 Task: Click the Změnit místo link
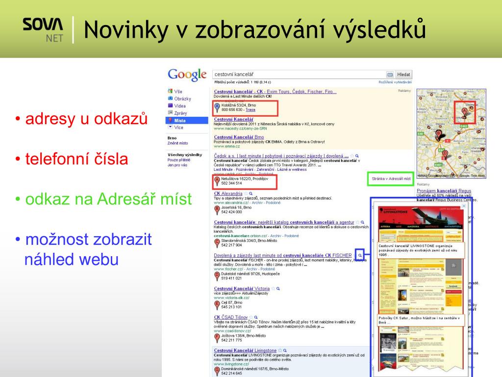click(x=177, y=143)
